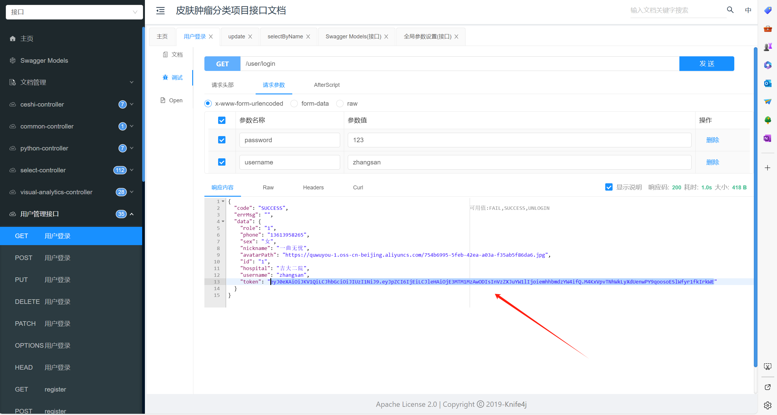The height and width of the screenshot is (415, 777).
Task: Click the username value input field
Action: coord(519,162)
